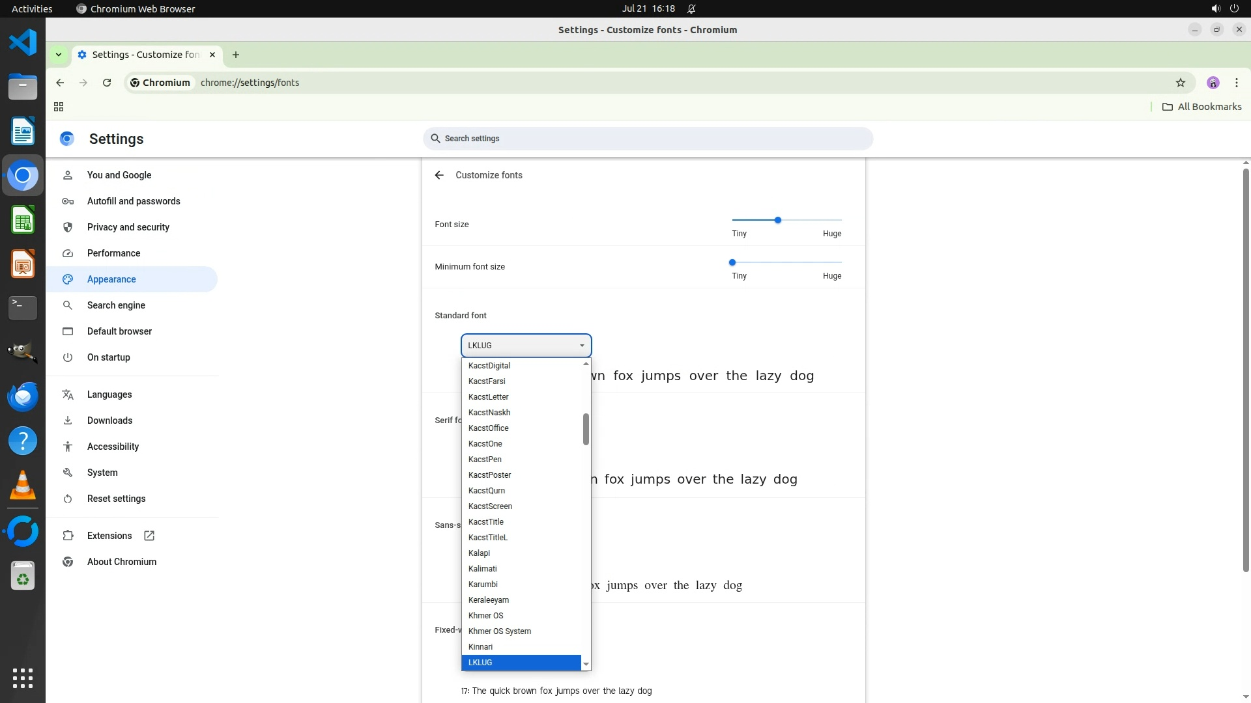
Task: Choose Khmer OS System font option
Action: [500, 631]
